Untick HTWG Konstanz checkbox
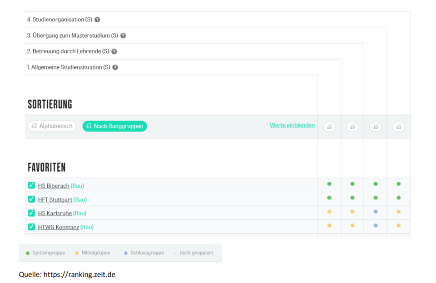The image size is (436, 283). coord(31,227)
